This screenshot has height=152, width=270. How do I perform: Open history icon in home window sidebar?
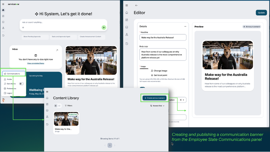point(3,36)
